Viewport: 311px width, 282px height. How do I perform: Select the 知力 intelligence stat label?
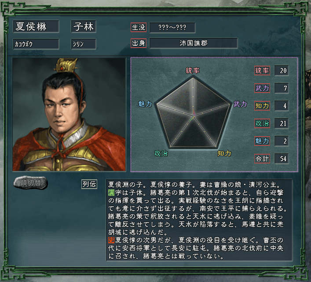click(262, 105)
